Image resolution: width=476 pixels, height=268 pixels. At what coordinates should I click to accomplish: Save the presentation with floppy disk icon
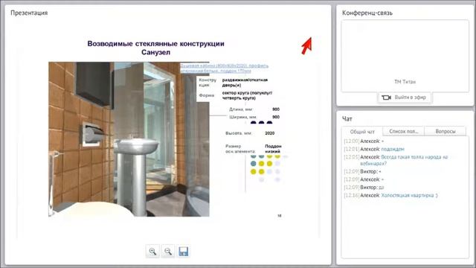184,252
